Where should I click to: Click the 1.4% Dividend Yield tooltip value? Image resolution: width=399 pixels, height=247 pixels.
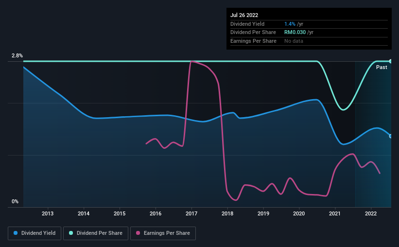(x=290, y=24)
